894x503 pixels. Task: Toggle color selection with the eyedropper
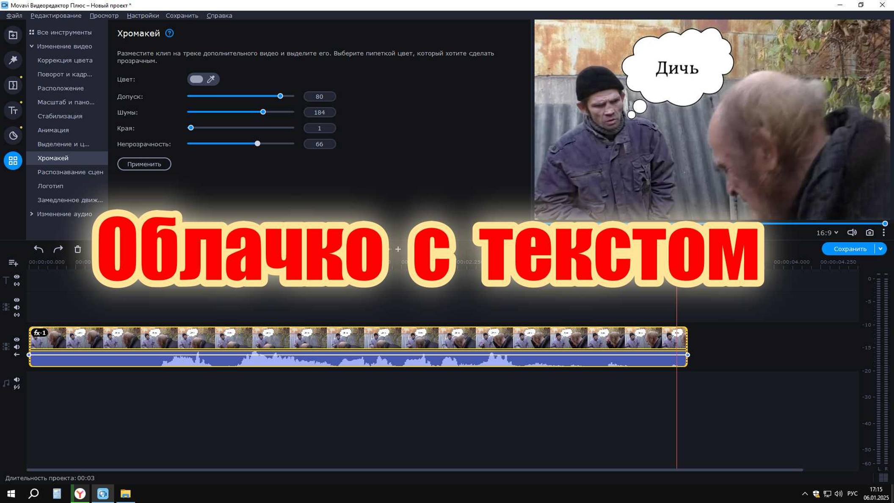(x=212, y=79)
